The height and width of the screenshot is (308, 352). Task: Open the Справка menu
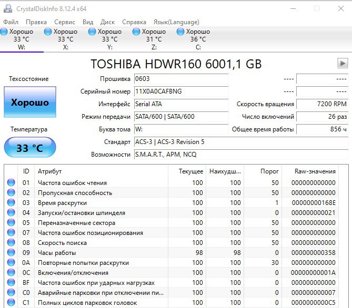[134, 22]
